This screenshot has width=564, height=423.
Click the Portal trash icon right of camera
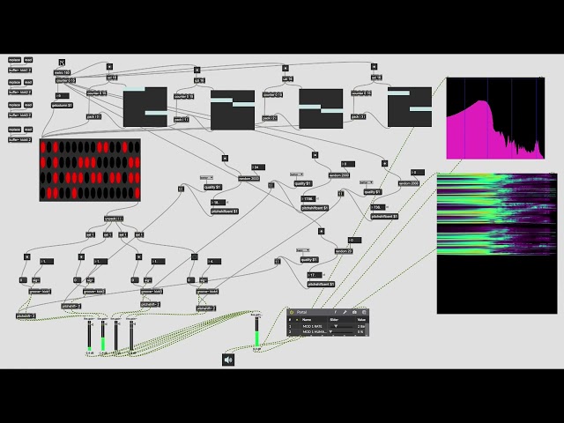[364, 312]
